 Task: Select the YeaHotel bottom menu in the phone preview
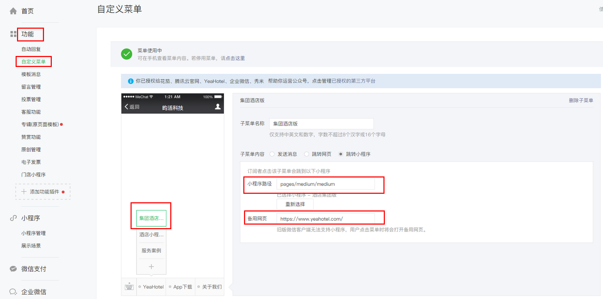[x=151, y=287]
